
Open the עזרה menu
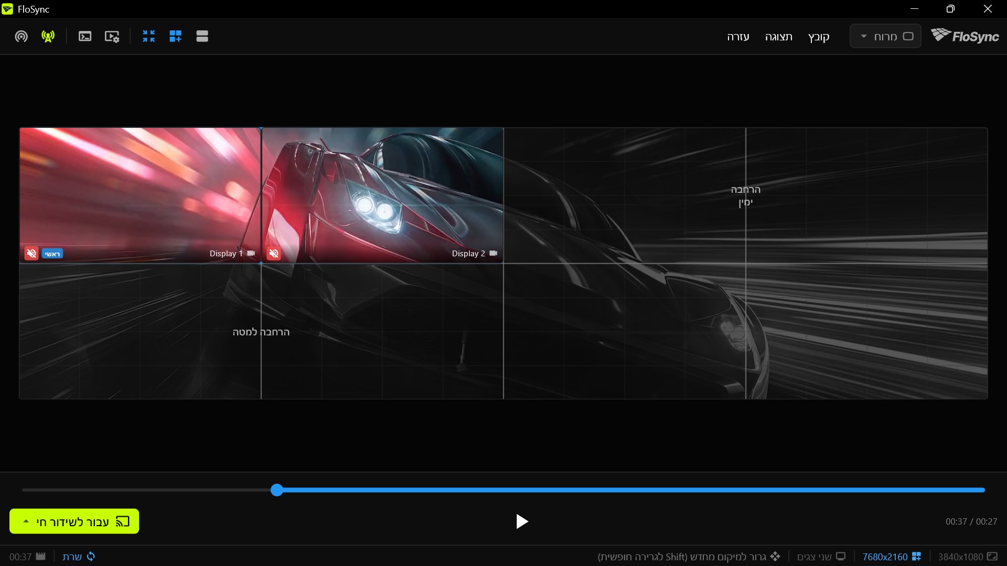pos(738,37)
